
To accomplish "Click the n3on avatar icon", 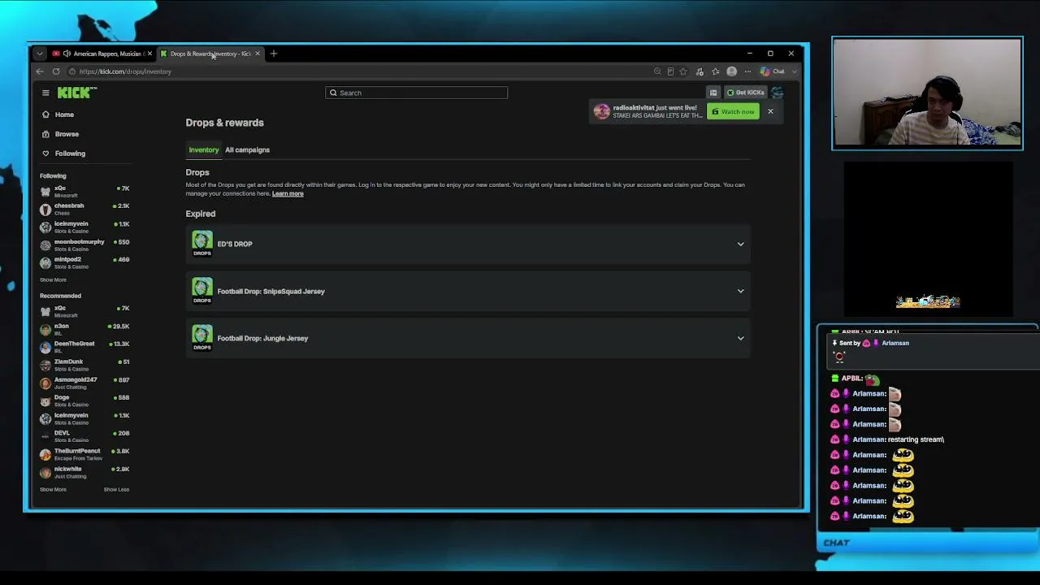I will (x=45, y=329).
